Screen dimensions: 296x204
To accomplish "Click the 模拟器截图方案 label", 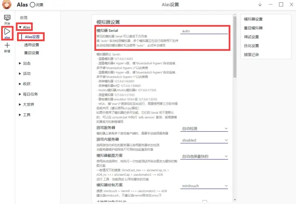I will (109, 155).
